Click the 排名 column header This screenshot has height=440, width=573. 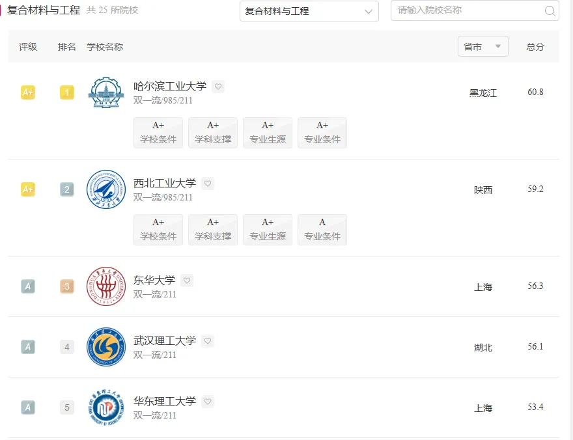tap(67, 47)
